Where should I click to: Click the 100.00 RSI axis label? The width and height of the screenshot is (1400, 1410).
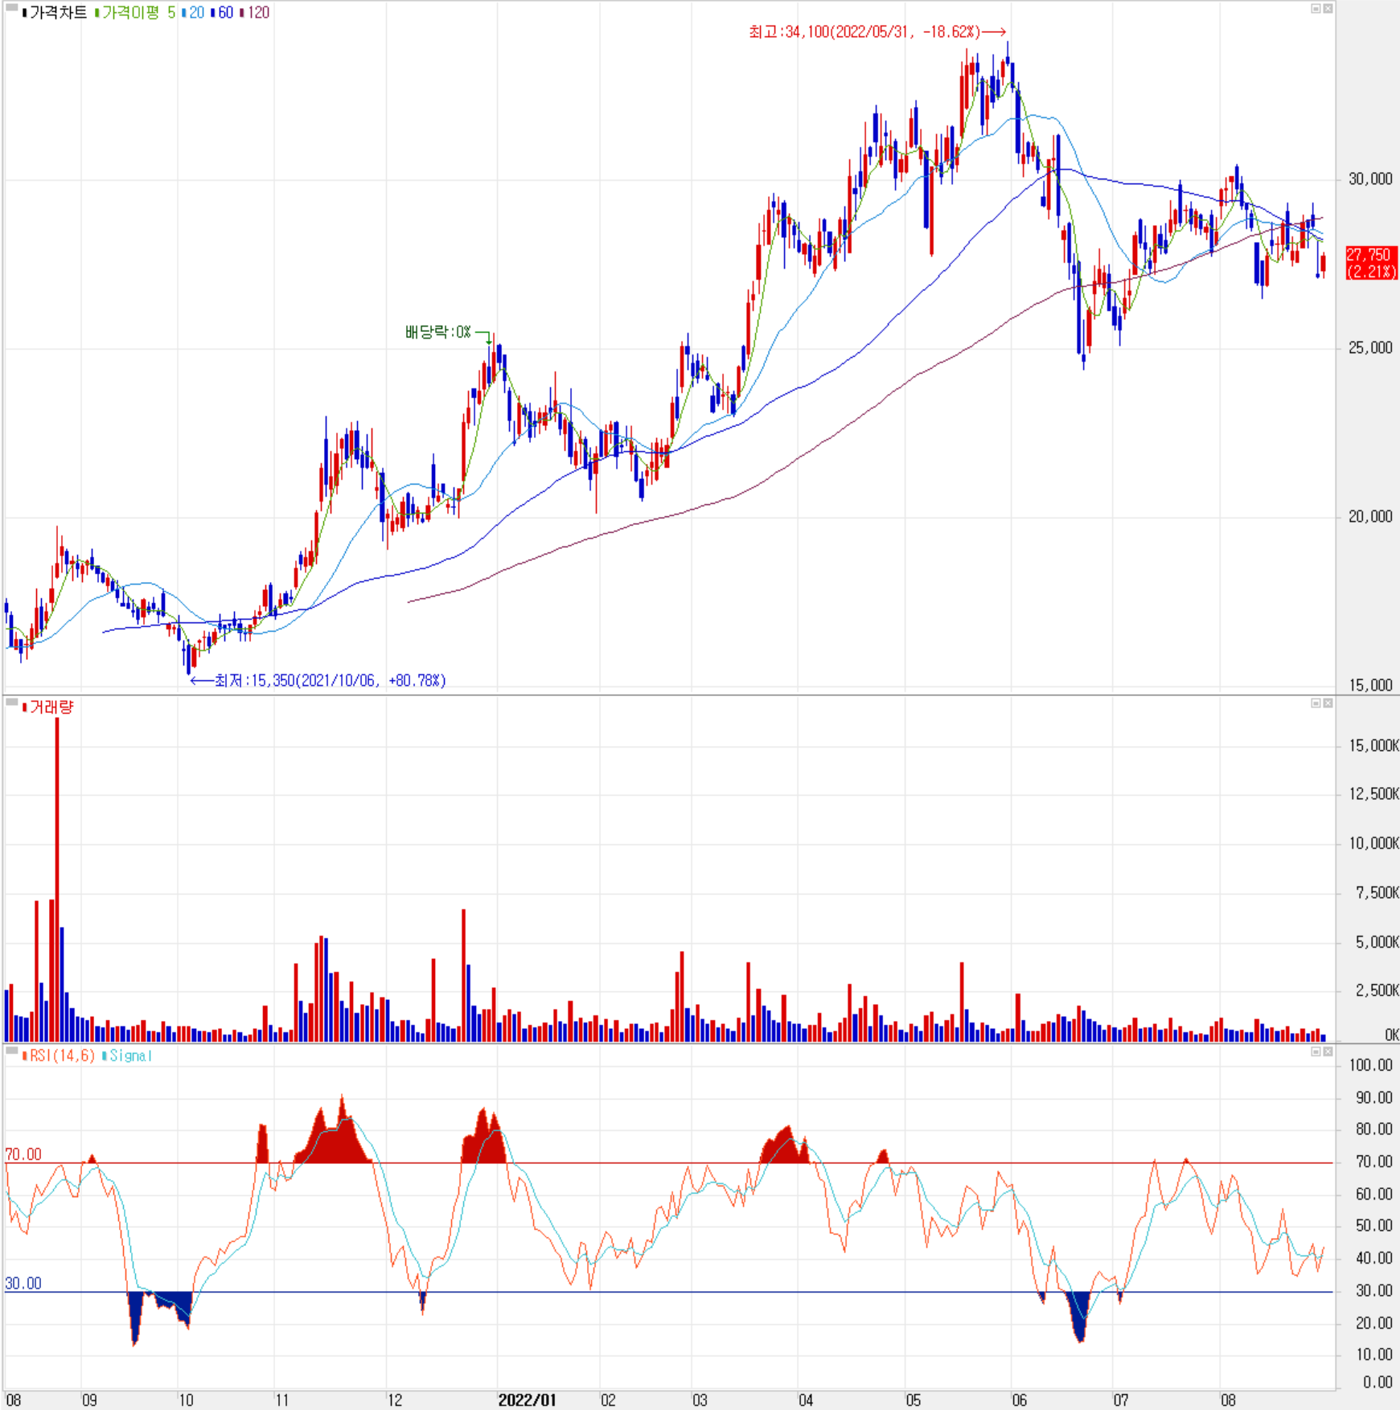point(1371,1065)
